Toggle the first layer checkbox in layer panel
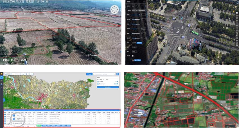The width and height of the screenshot is (239, 128). coord(98,81)
